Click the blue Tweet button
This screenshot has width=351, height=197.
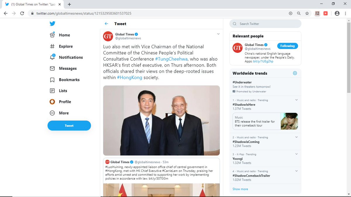[x=69, y=125]
